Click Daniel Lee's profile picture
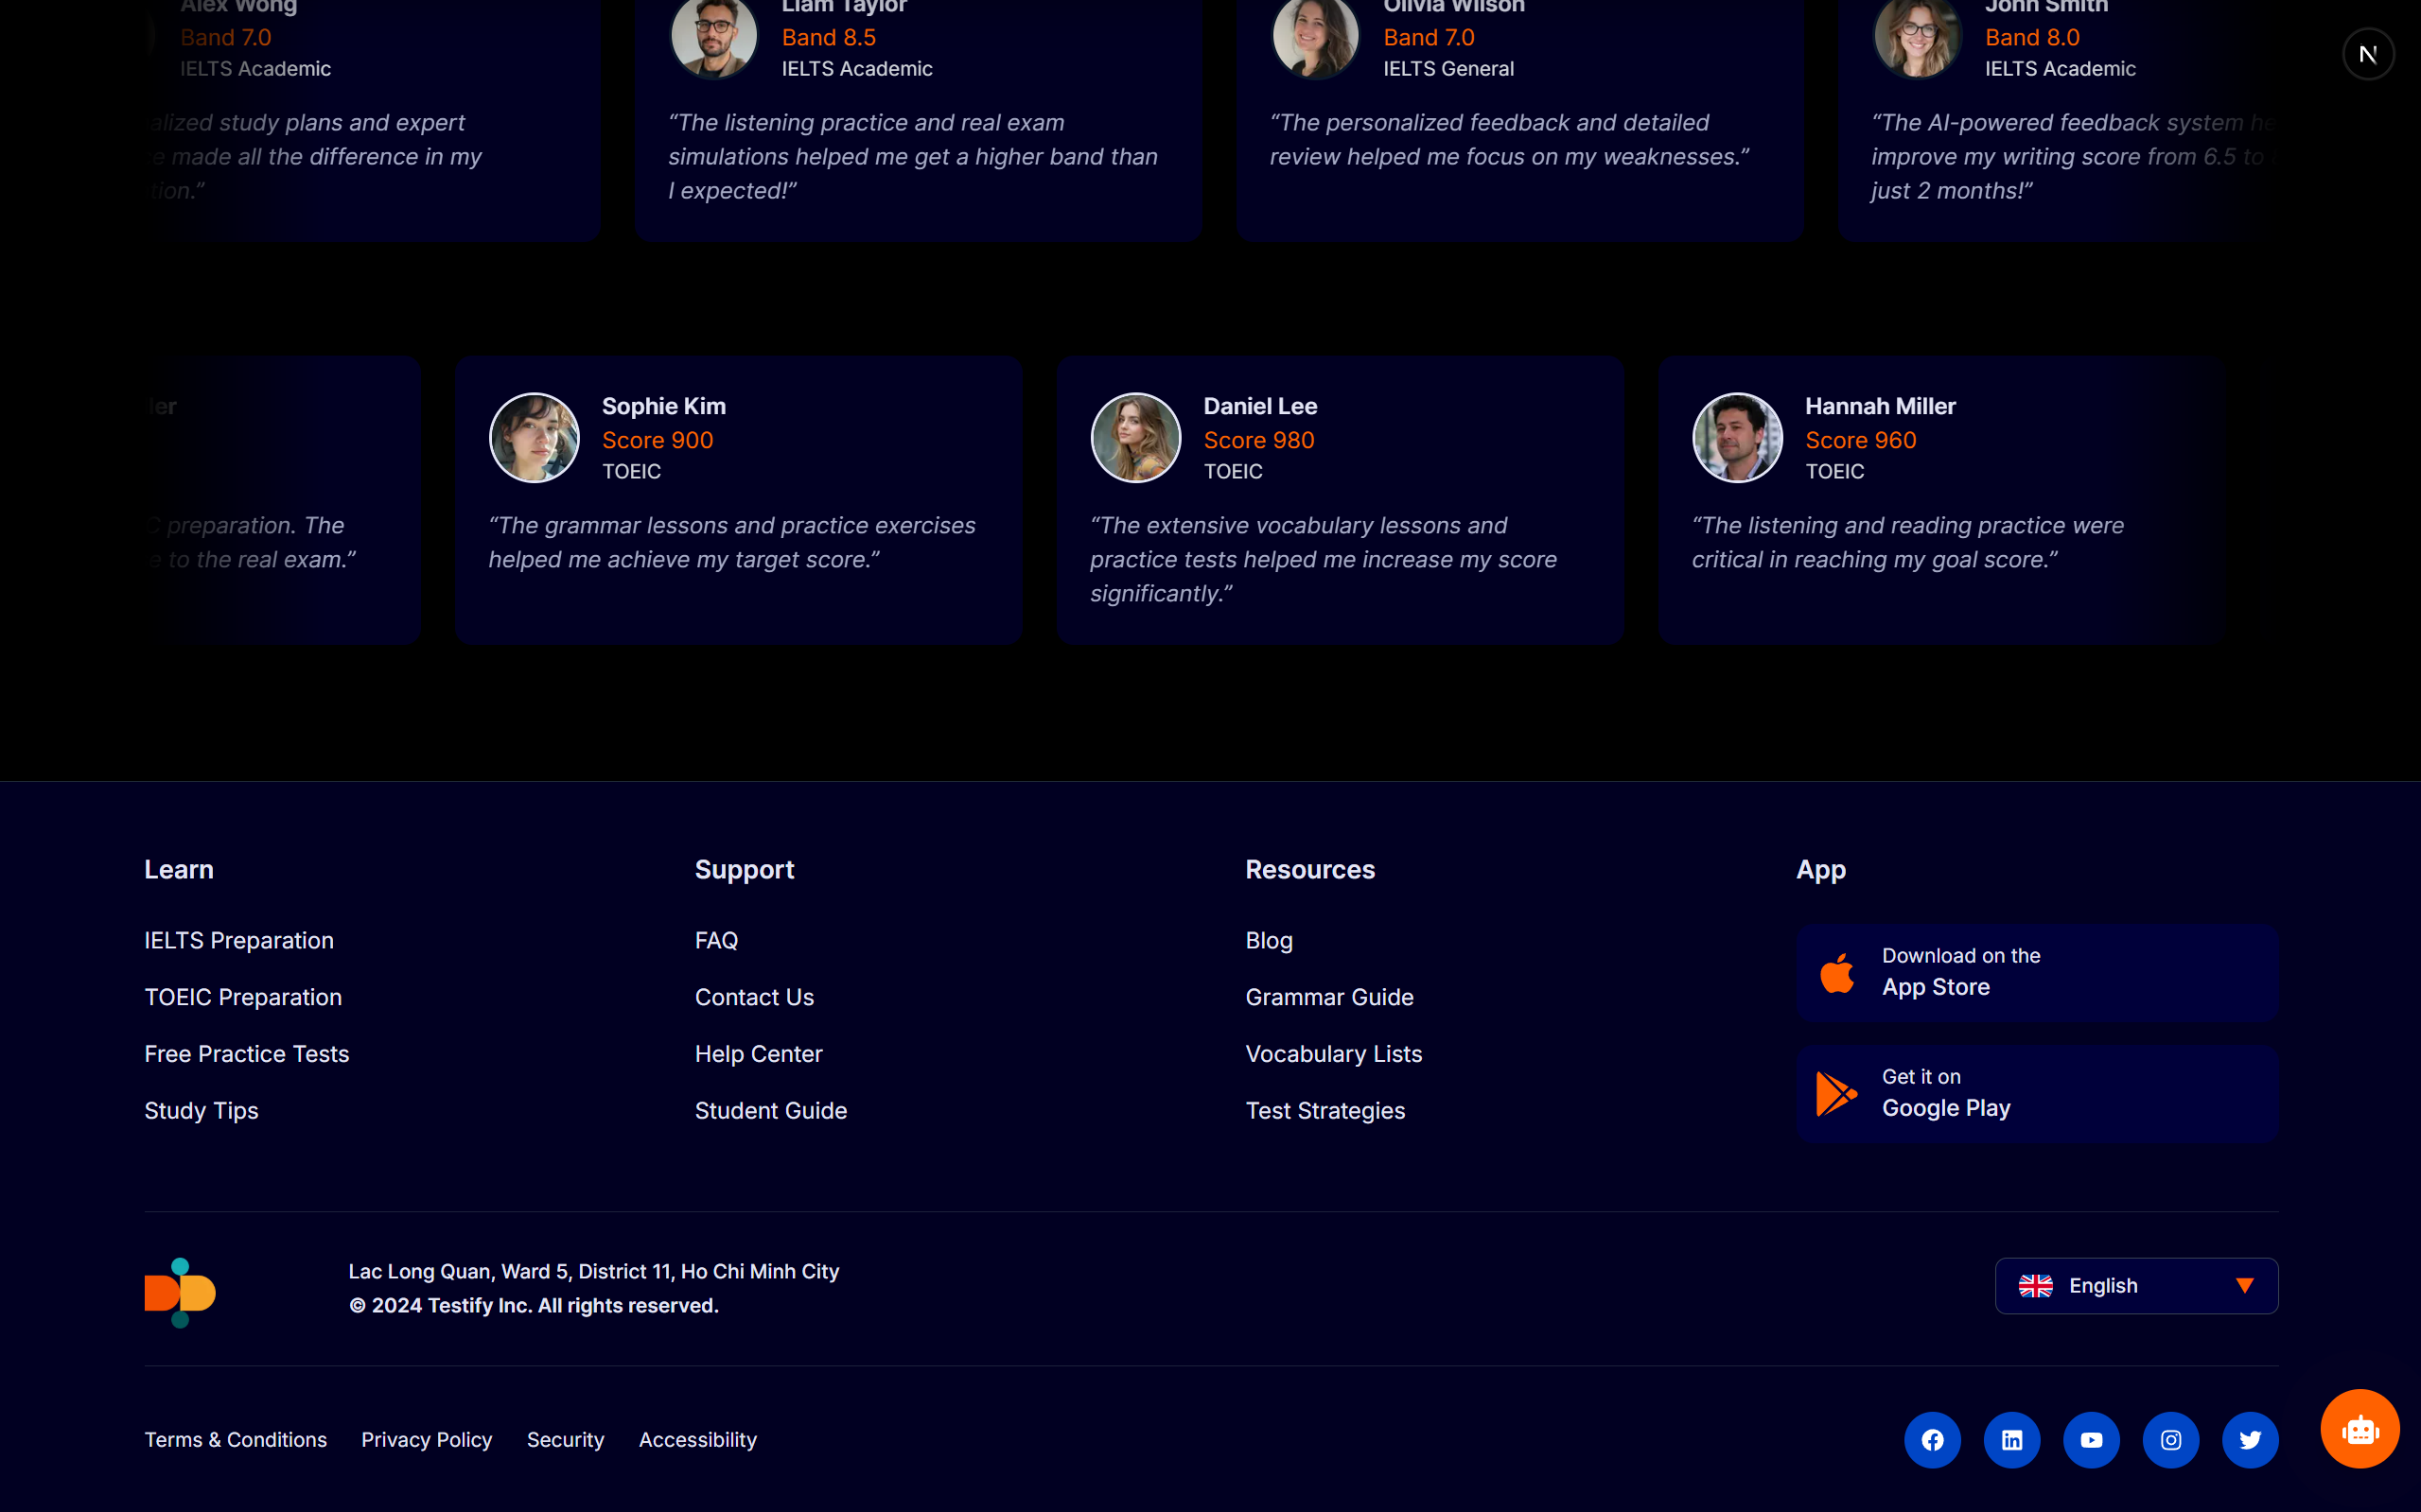2421x1512 pixels. pos(1135,438)
